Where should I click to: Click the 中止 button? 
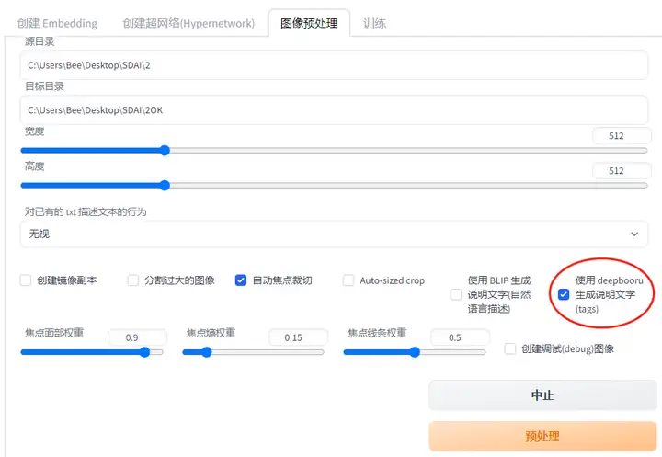(x=542, y=395)
